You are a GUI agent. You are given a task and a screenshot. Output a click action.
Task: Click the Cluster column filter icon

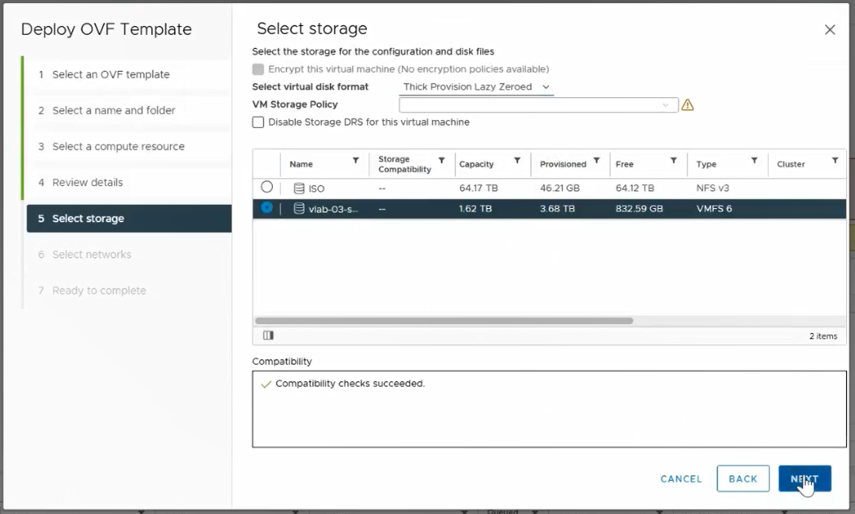click(835, 161)
